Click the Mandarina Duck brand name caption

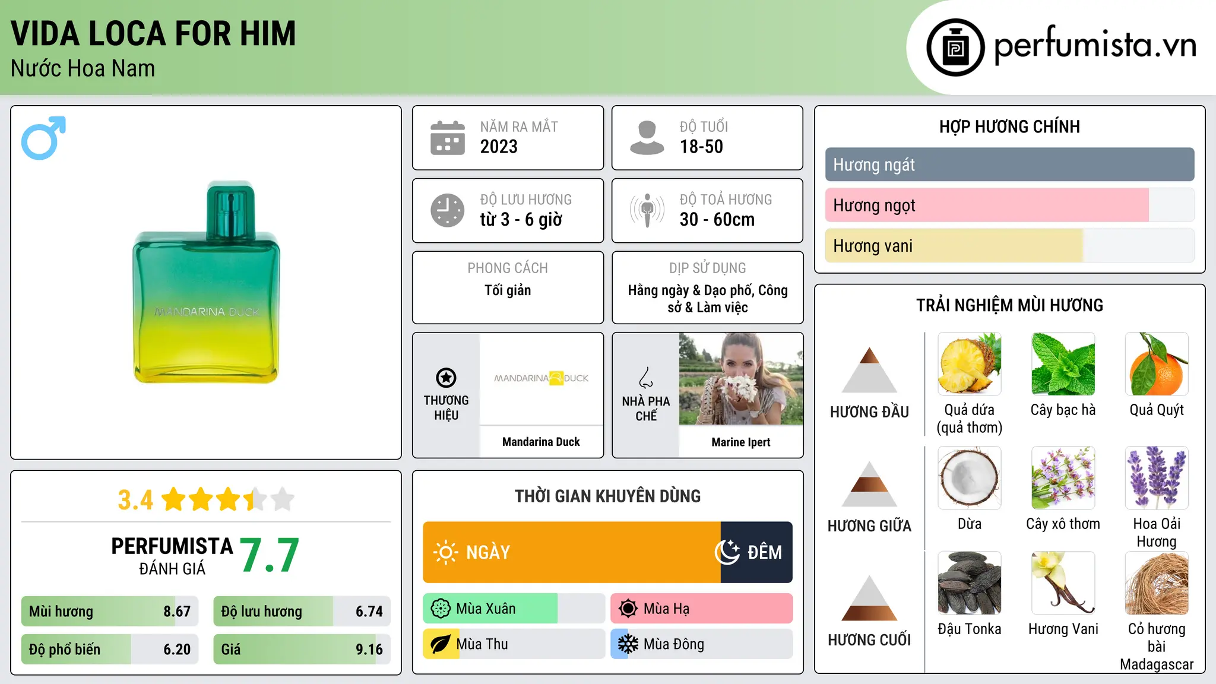click(541, 442)
